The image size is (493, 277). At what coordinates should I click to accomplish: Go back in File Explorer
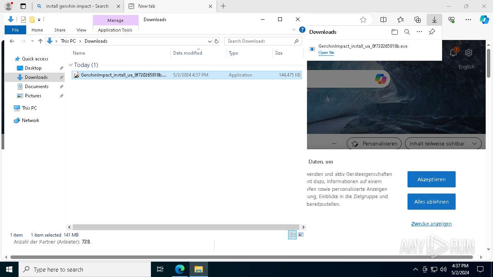(12, 41)
